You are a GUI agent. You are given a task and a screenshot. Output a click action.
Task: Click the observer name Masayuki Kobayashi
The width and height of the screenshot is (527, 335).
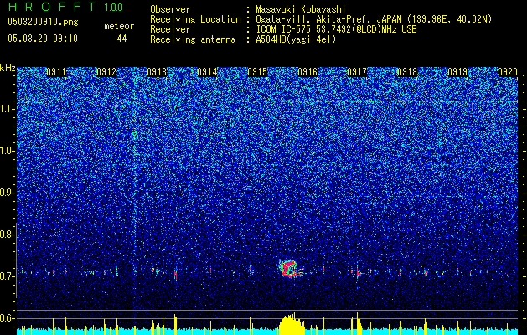[301, 9]
